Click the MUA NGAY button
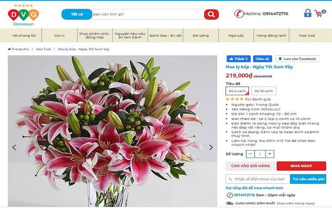The width and height of the screenshot is (332, 208). (301, 166)
